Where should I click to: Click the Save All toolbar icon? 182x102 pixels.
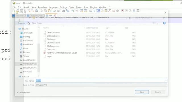[25, 11]
